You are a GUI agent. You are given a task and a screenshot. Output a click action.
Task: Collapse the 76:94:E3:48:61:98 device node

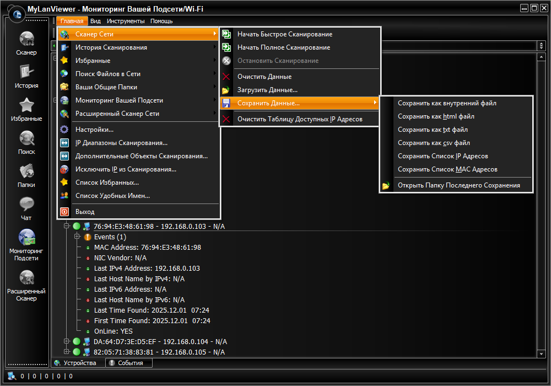tap(67, 226)
